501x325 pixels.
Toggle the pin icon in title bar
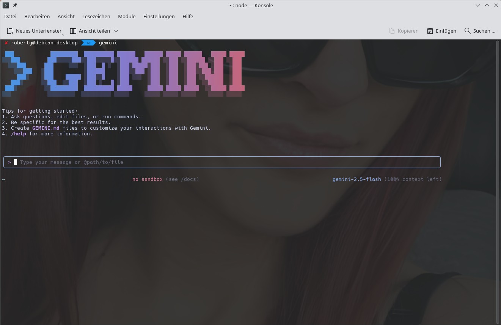tap(15, 5)
